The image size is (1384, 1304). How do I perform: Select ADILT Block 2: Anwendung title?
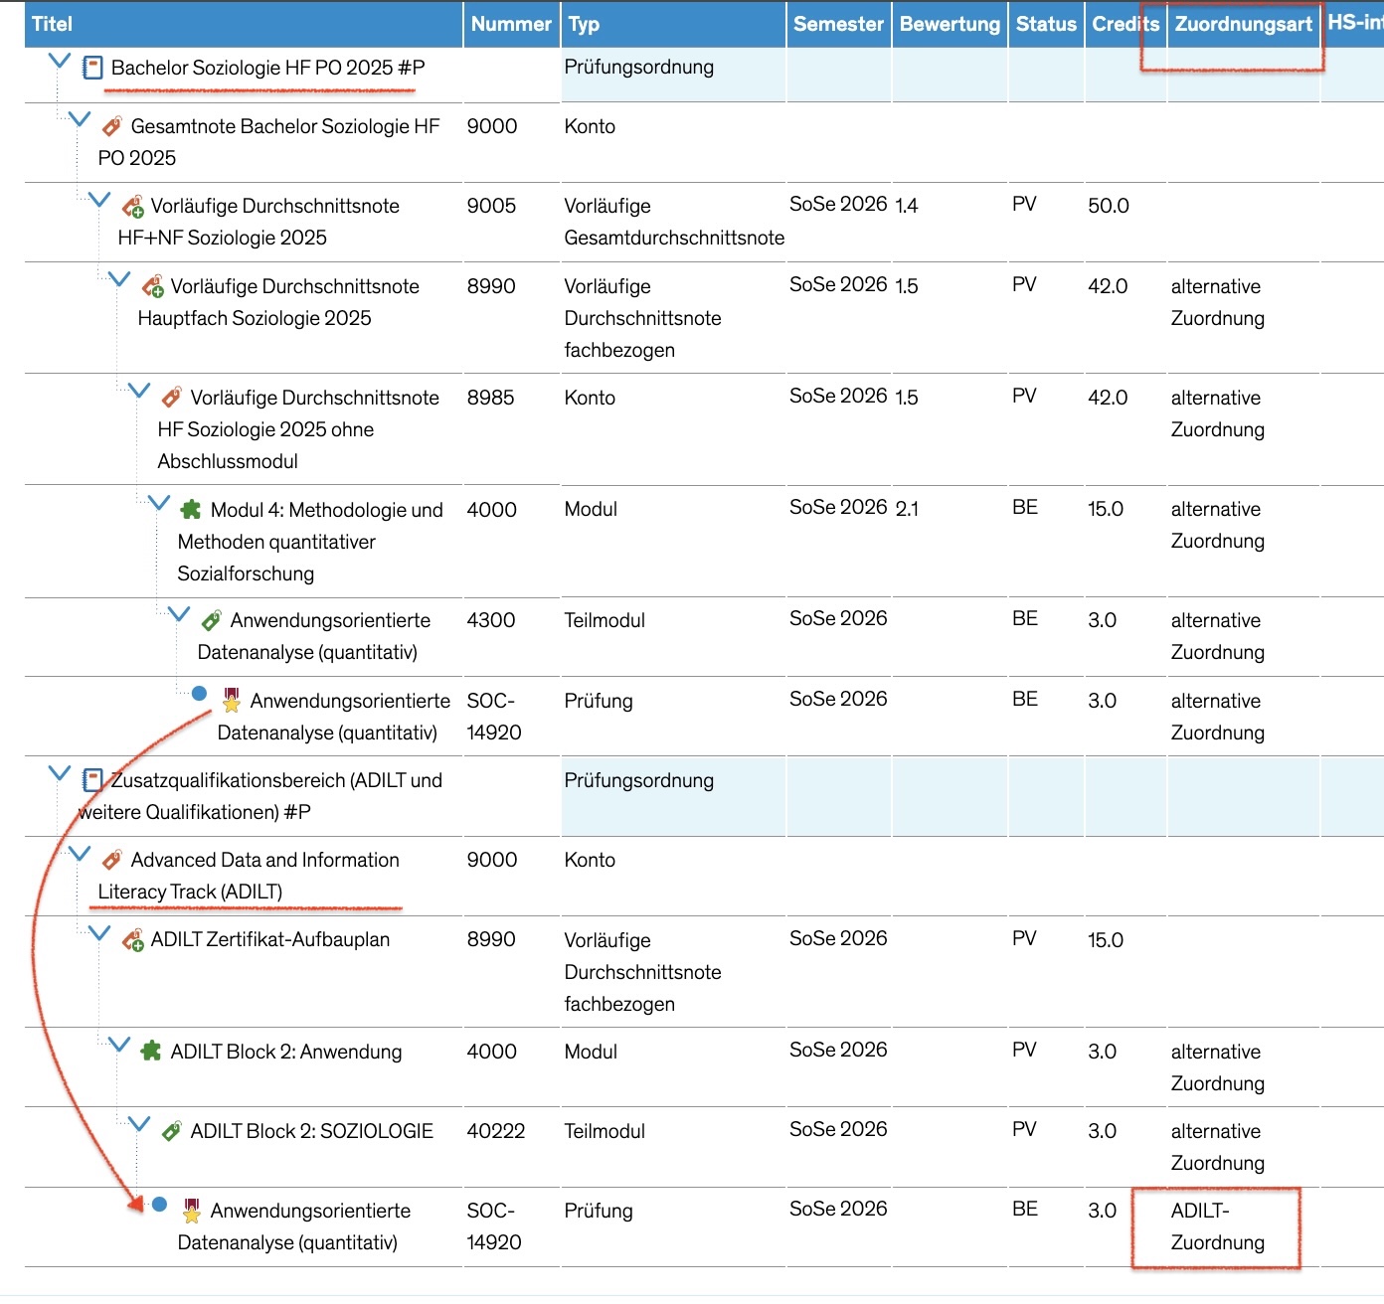pos(286,1052)
